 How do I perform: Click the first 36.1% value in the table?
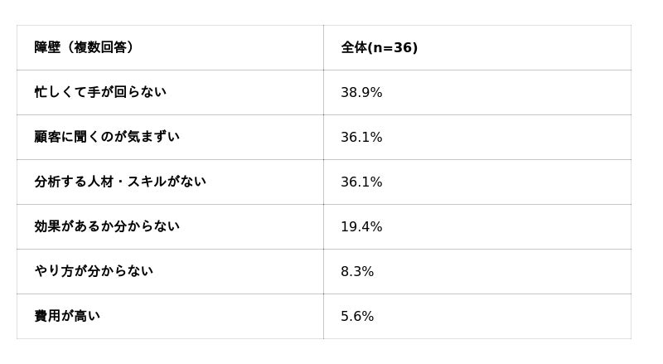[361, 137]
